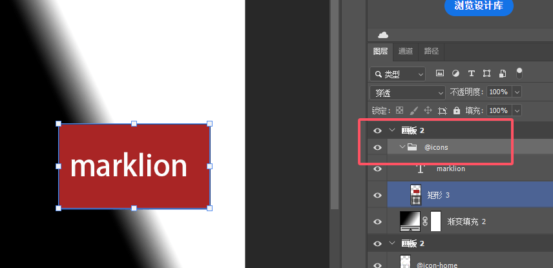Screen dimensions: 553x268
Task: Open the 类型 layer filter dropdown
Action: tap(398, 74)
